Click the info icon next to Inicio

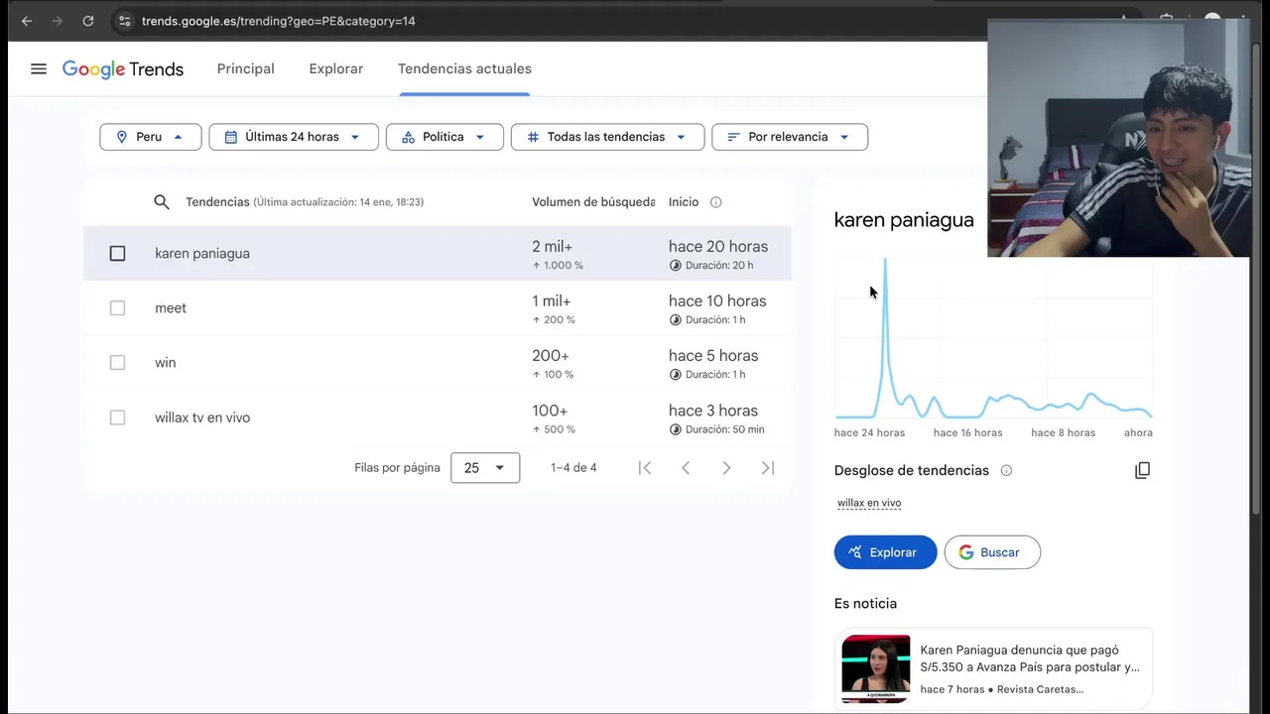716,202
